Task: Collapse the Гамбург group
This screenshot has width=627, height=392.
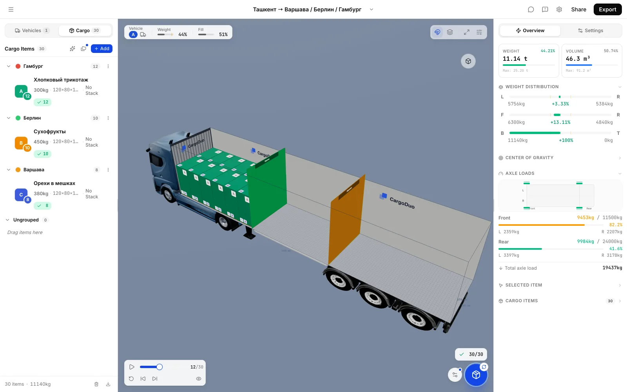Action: coord(9,66)
